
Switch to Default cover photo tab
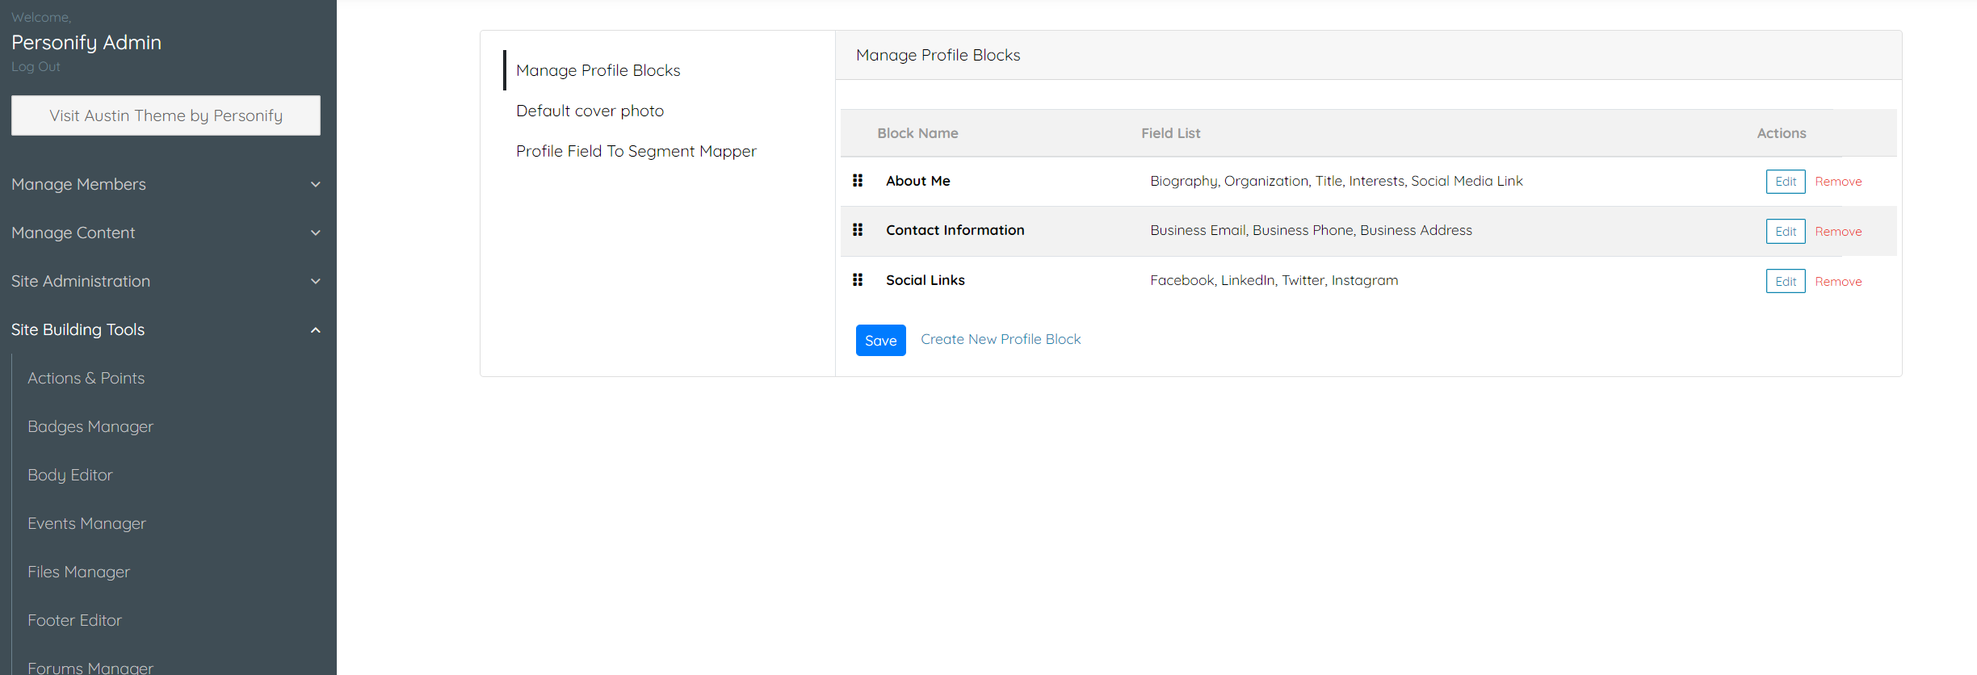pos(590,111)
